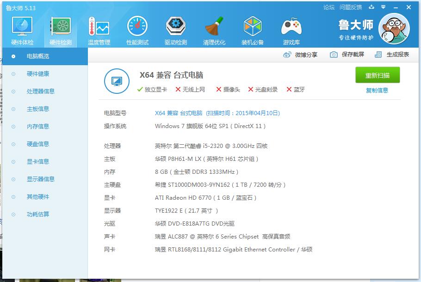
Task: Click the Weibo share icon
Action: click(287, 55)
